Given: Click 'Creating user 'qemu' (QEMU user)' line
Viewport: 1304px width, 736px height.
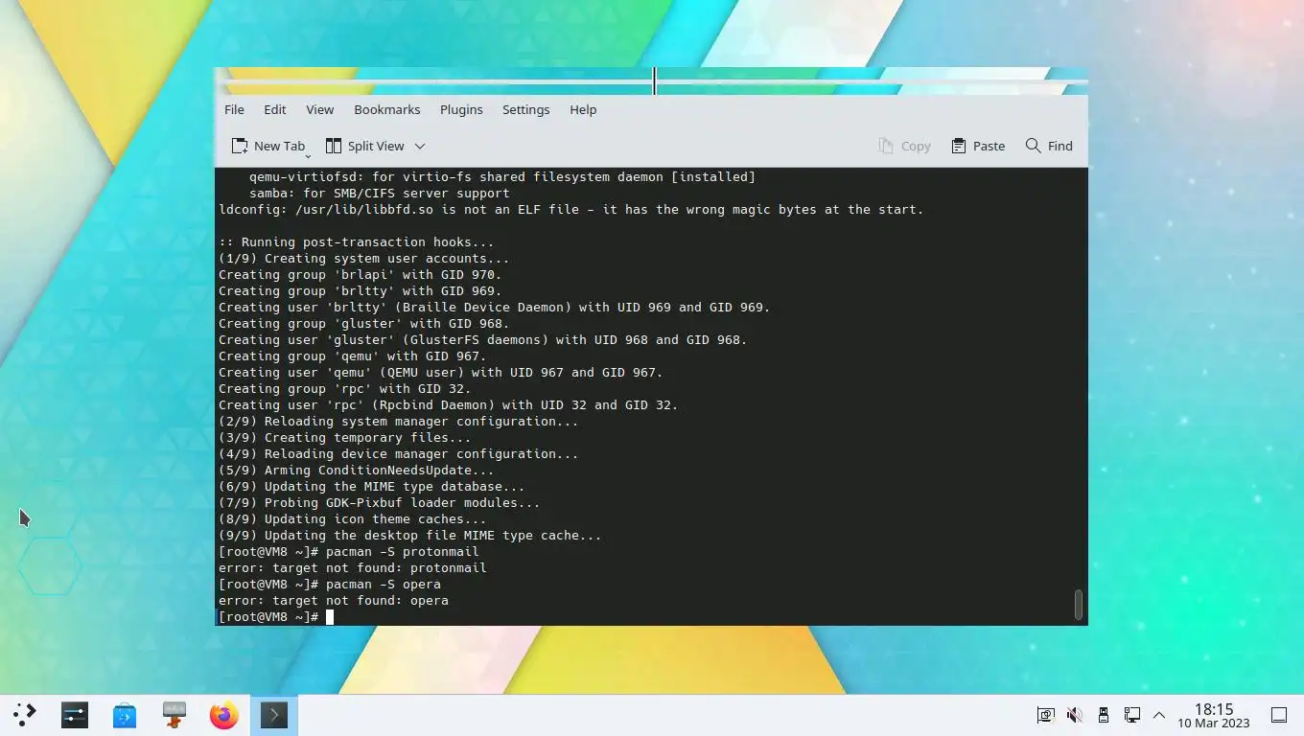Looking at the screenshot, I should pos(441,373).
